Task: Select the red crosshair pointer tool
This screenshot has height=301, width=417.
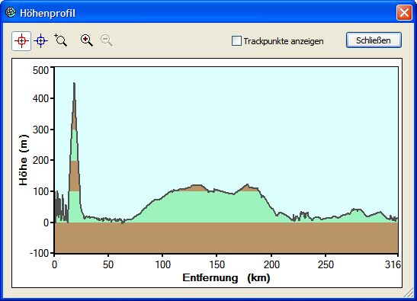Action: point(21,41)
